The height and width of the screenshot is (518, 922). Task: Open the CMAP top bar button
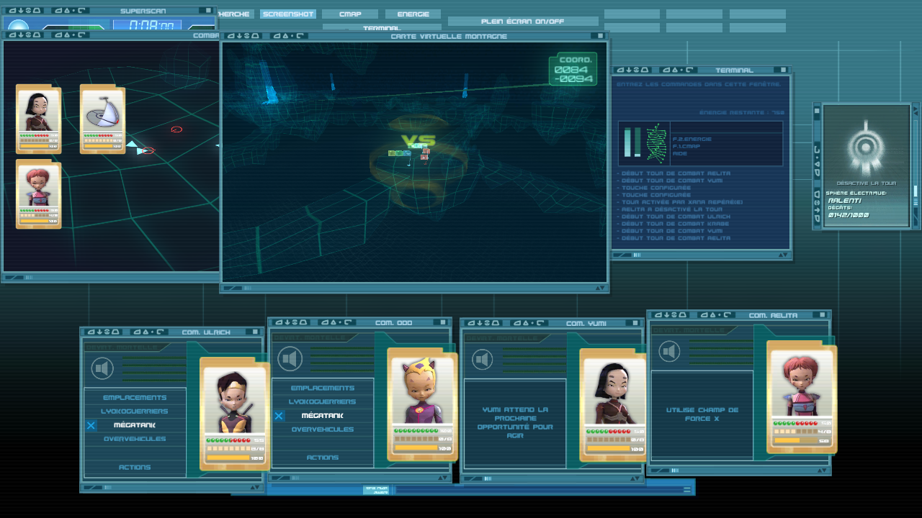[350, 14]
